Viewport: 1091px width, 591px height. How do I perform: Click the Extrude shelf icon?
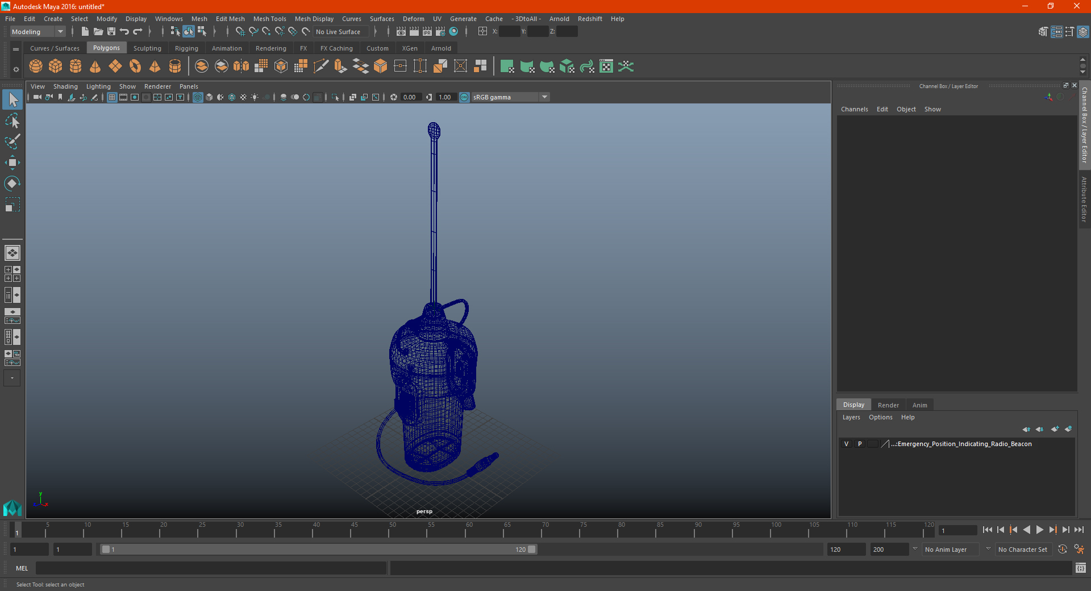tap(341, 66)
